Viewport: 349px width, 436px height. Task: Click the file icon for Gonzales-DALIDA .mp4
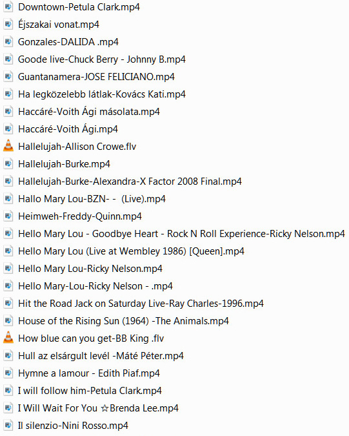pyautogui.click(x=8, y=42)
